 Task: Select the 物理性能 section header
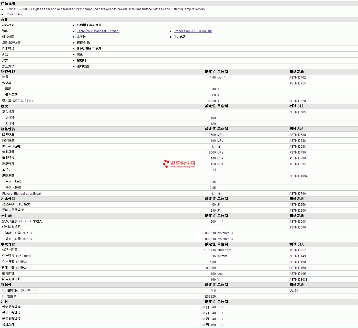click(x=8, y=72)
